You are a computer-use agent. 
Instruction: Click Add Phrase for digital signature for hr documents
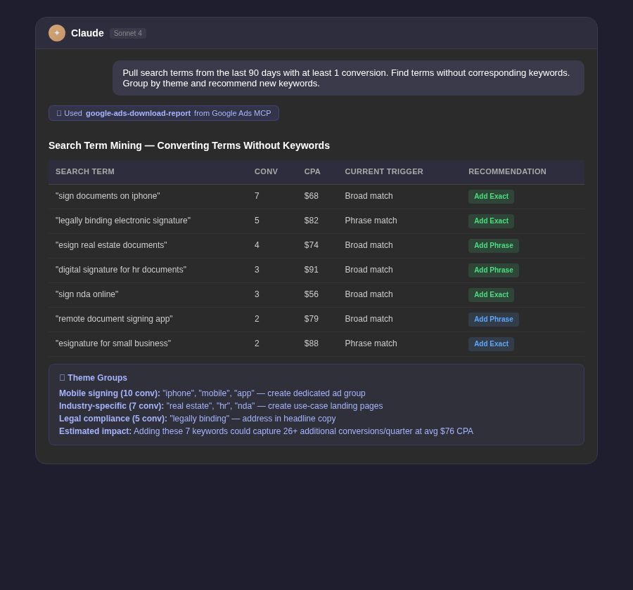point(493,270)
